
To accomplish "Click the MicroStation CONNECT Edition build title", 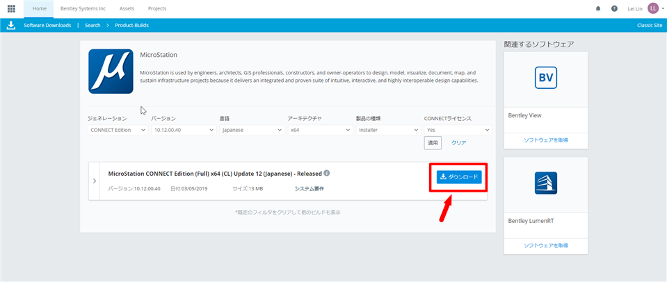I will 215,174.
